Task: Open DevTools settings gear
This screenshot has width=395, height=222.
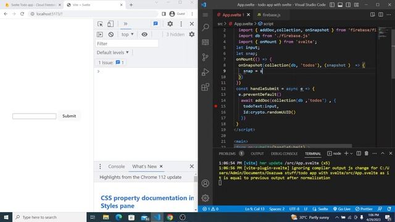Action: 170,23
